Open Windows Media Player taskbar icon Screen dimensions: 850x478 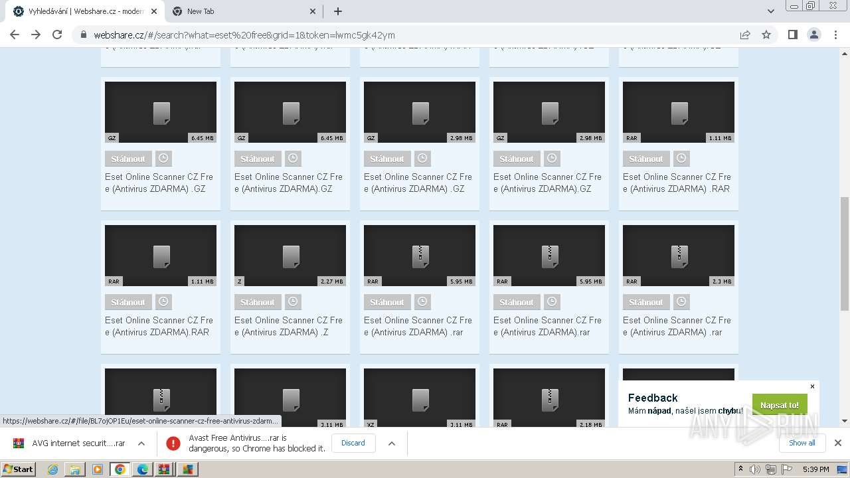(x=98, y=469)
